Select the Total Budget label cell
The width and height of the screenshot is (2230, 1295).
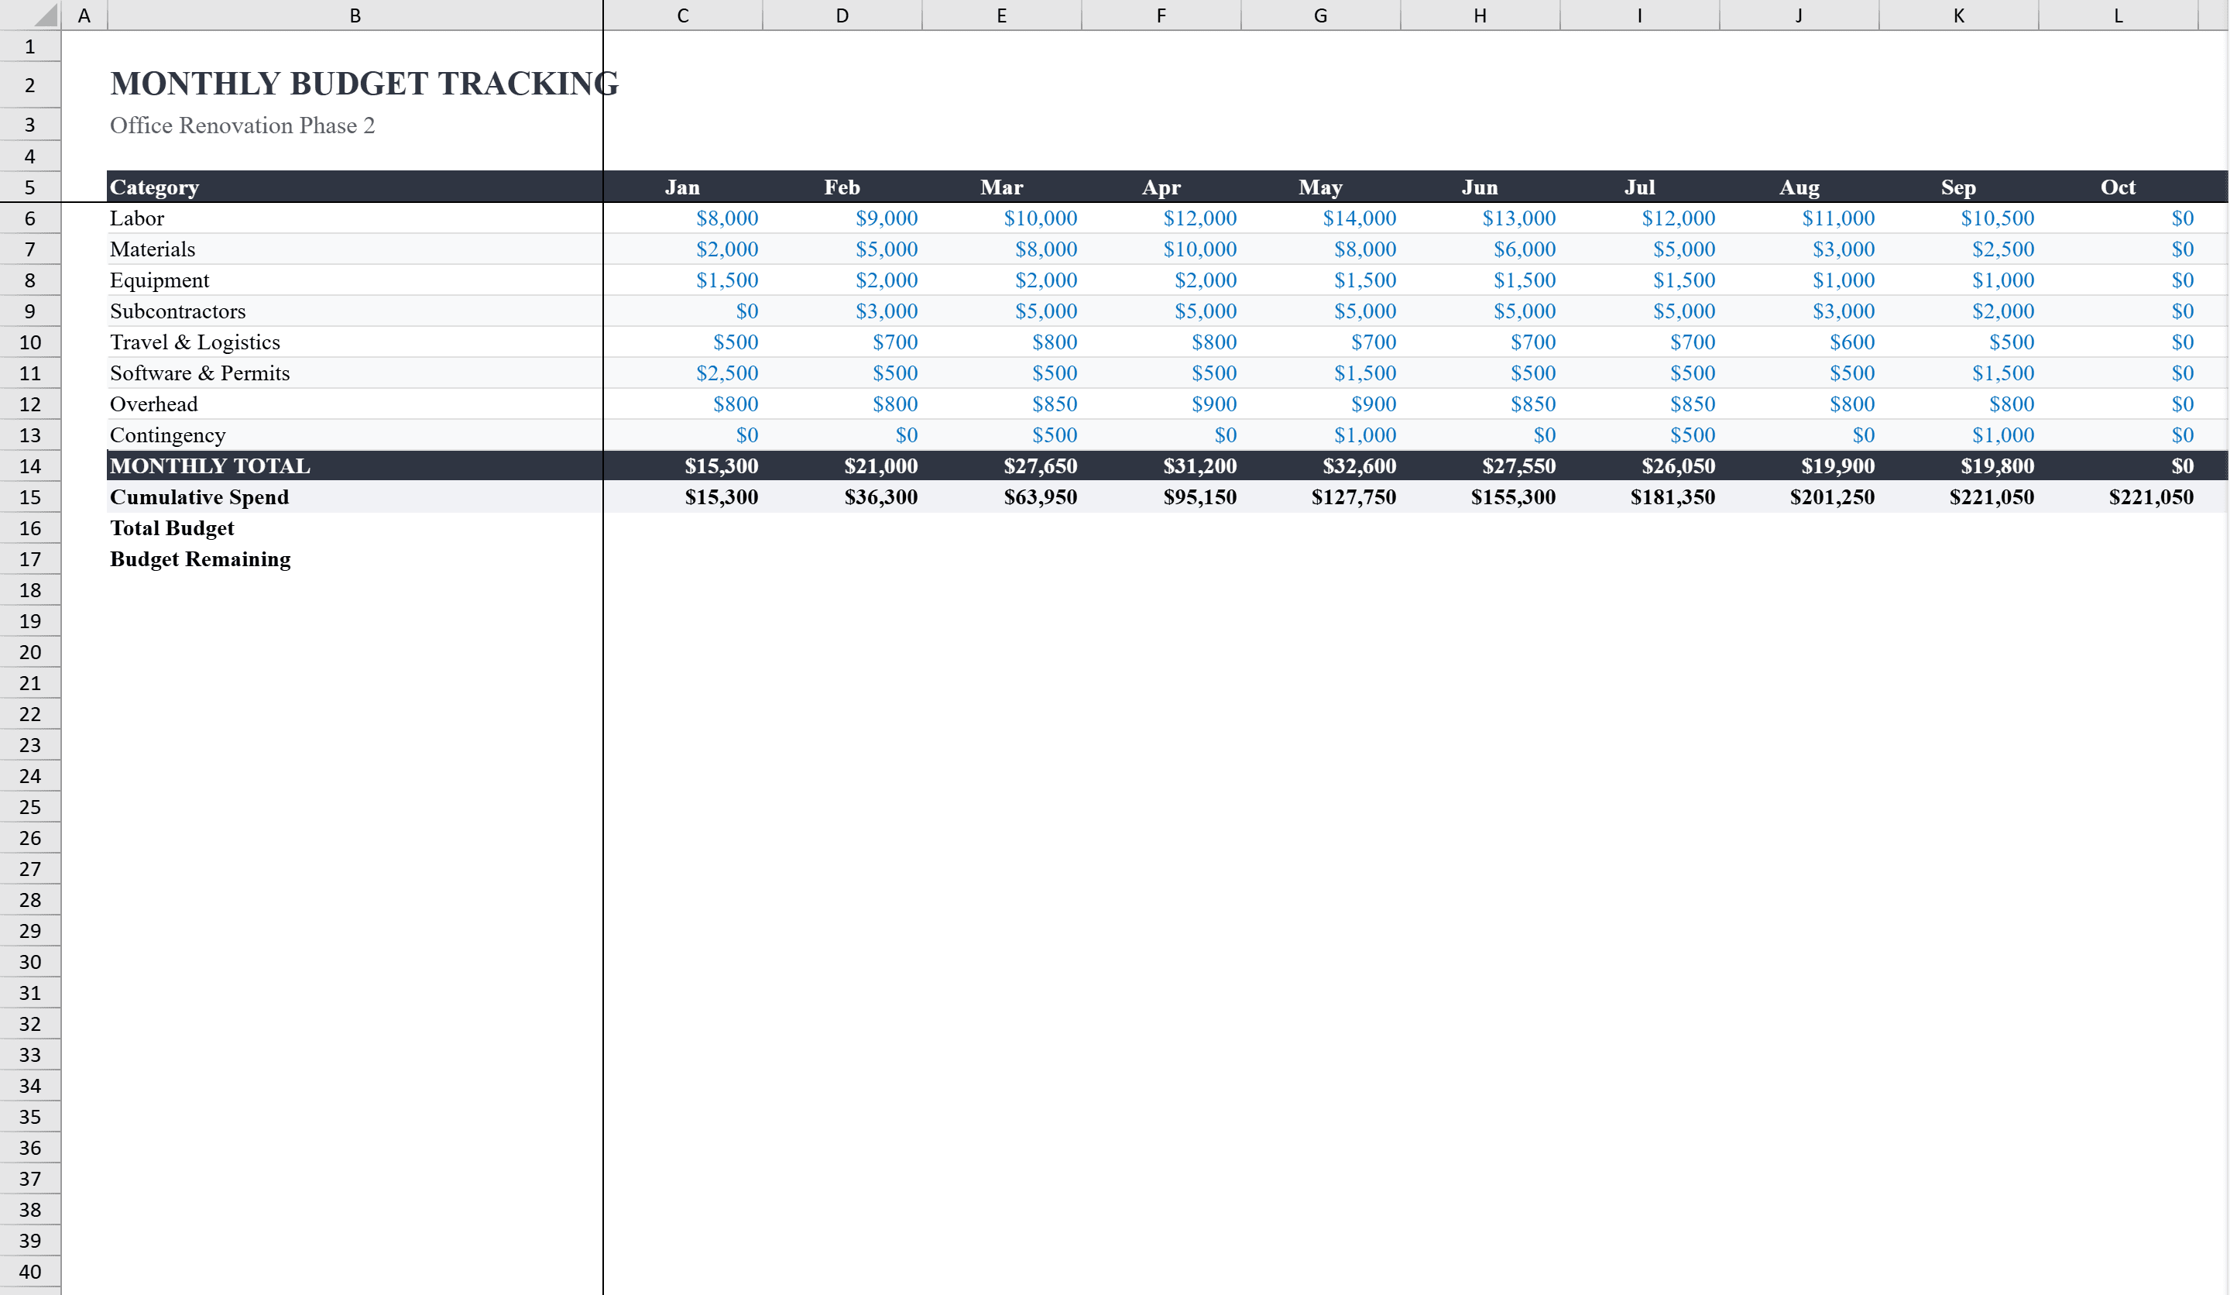tap(172, 527)
